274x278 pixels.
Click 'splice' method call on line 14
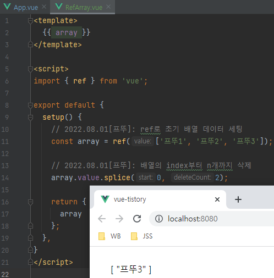point(117,177)
